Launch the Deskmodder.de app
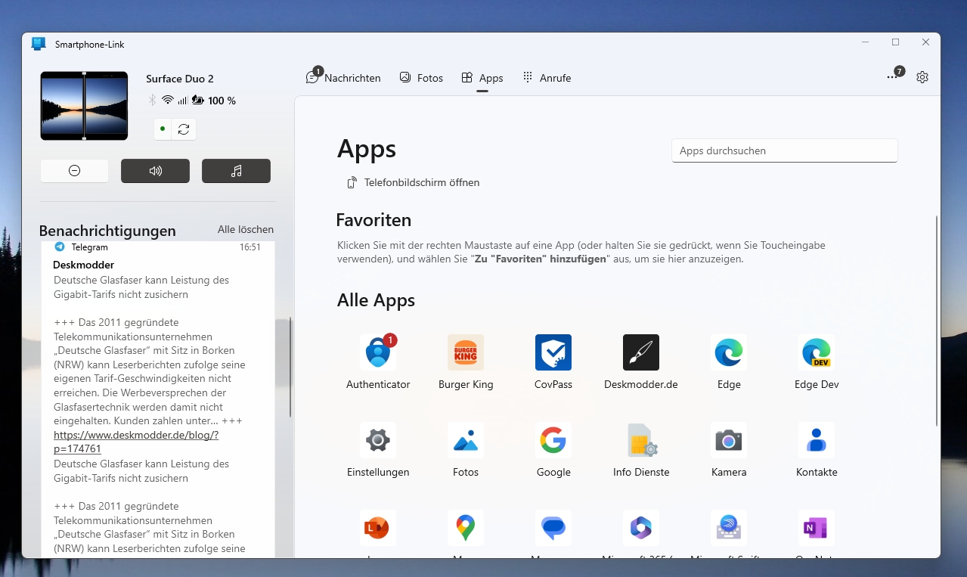 coord(641,352)
